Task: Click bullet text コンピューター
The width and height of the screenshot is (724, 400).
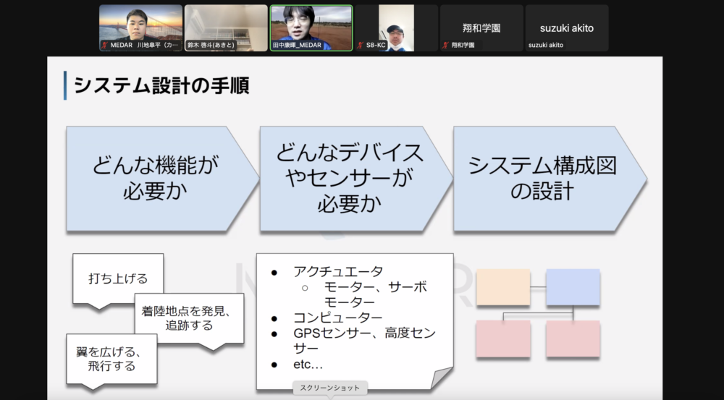Action: tap(338, 318)
